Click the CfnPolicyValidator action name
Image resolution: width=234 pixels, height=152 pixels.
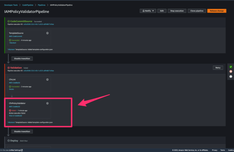17,104
